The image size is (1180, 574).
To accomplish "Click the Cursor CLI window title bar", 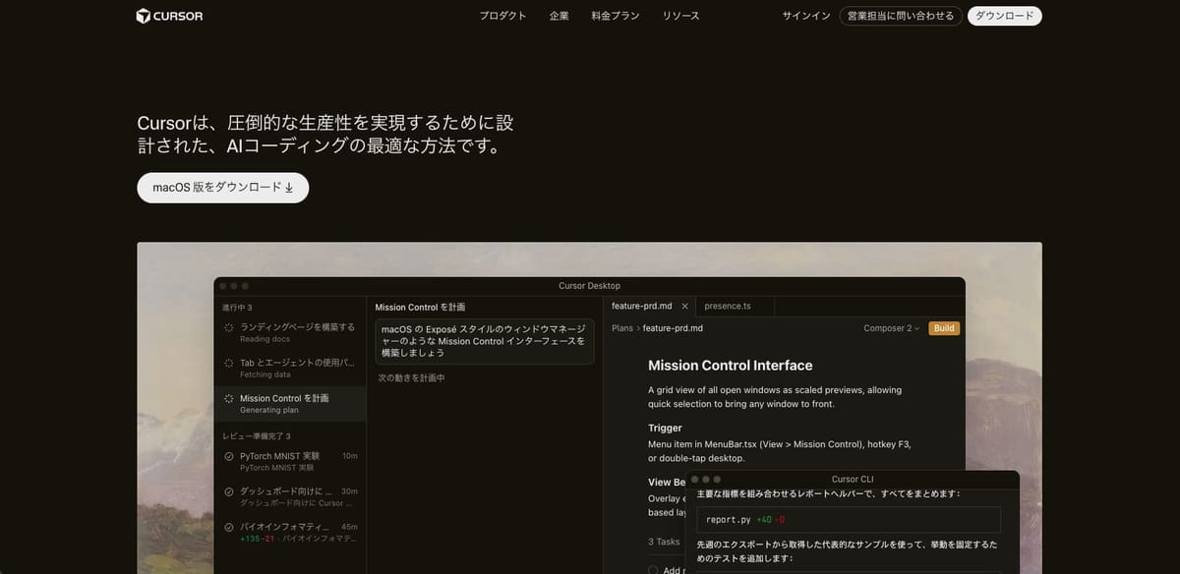I will [853, 479].
